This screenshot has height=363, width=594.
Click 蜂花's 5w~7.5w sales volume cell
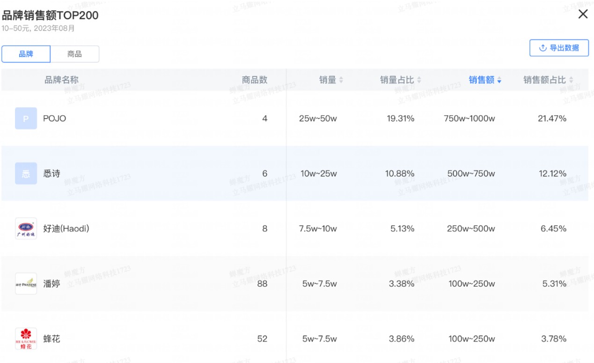click(x=320, y=339)
